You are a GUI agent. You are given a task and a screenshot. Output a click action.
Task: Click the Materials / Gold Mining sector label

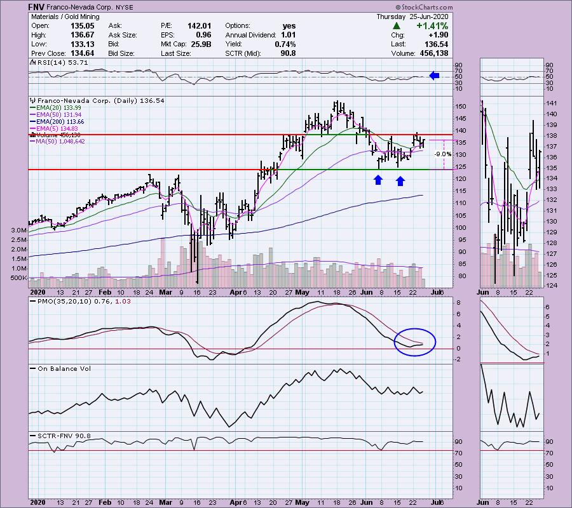tap(65, 17)
